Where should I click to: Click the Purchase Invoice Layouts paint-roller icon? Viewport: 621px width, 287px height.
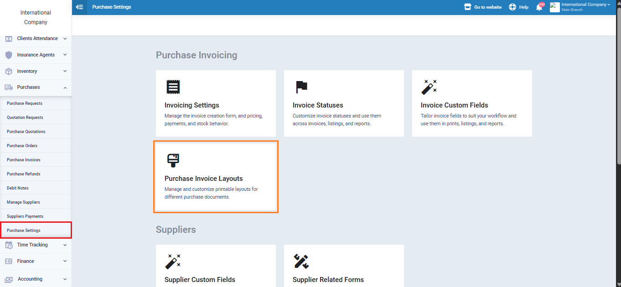tap(173, 160)
